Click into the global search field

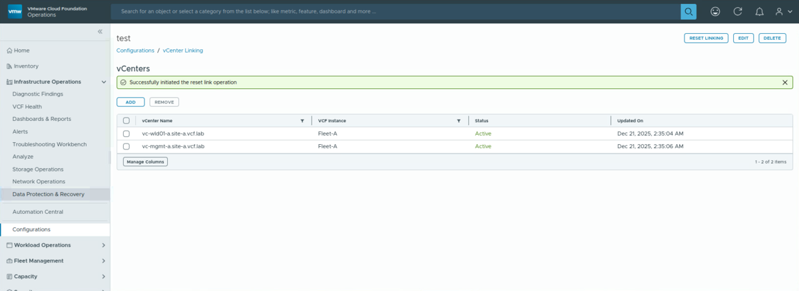coord(396,11)
